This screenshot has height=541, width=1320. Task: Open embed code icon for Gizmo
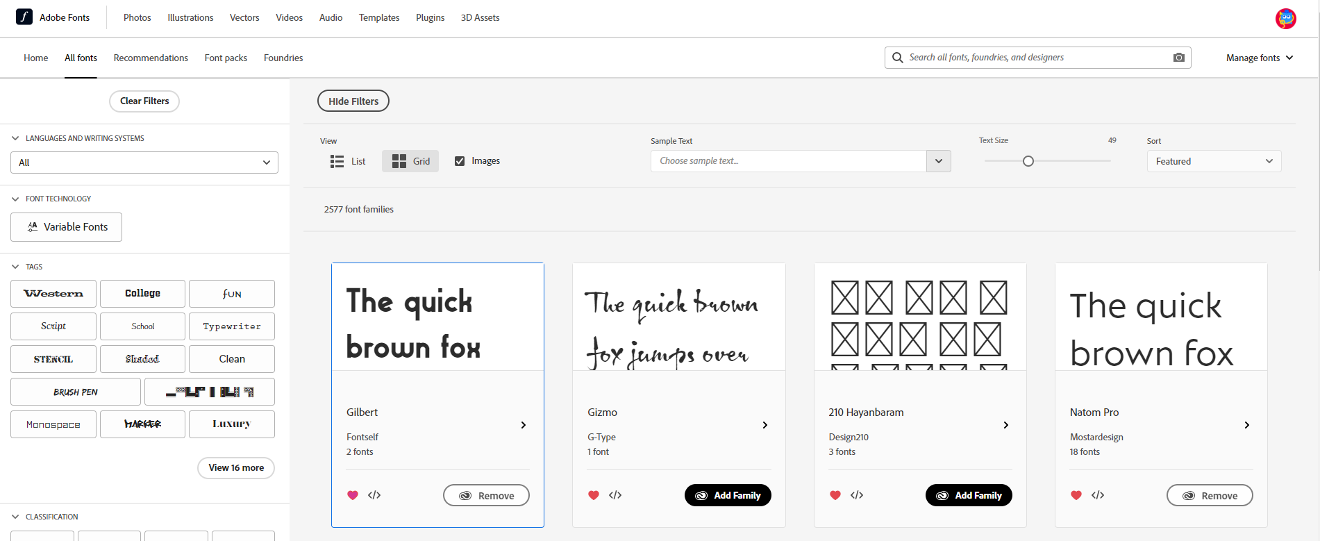[615, 495]
